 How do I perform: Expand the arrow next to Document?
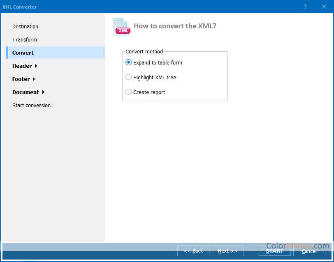coord(44,92)
